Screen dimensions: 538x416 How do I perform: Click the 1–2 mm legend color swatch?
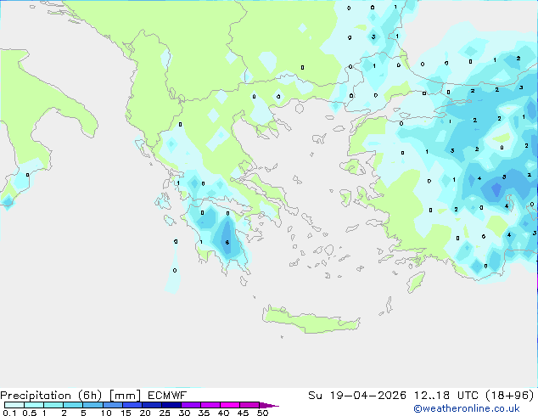tap(53, 405)
